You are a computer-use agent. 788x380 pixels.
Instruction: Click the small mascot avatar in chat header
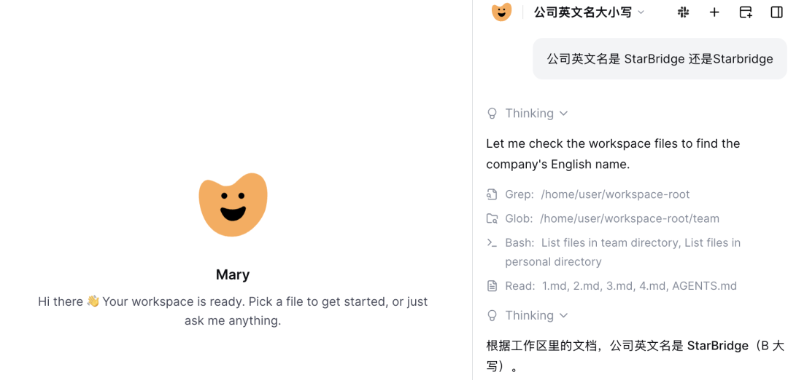501,12
